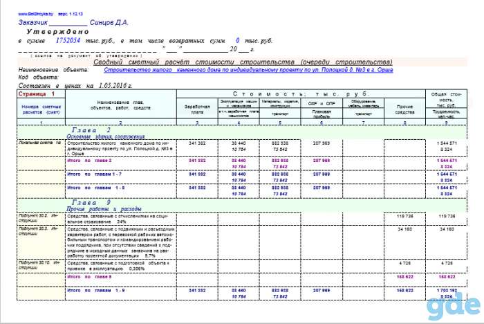This screenshot has height=324, width=484.
Task: Click the Прочие работы и расходы subtitle
Action: point(104,209)
